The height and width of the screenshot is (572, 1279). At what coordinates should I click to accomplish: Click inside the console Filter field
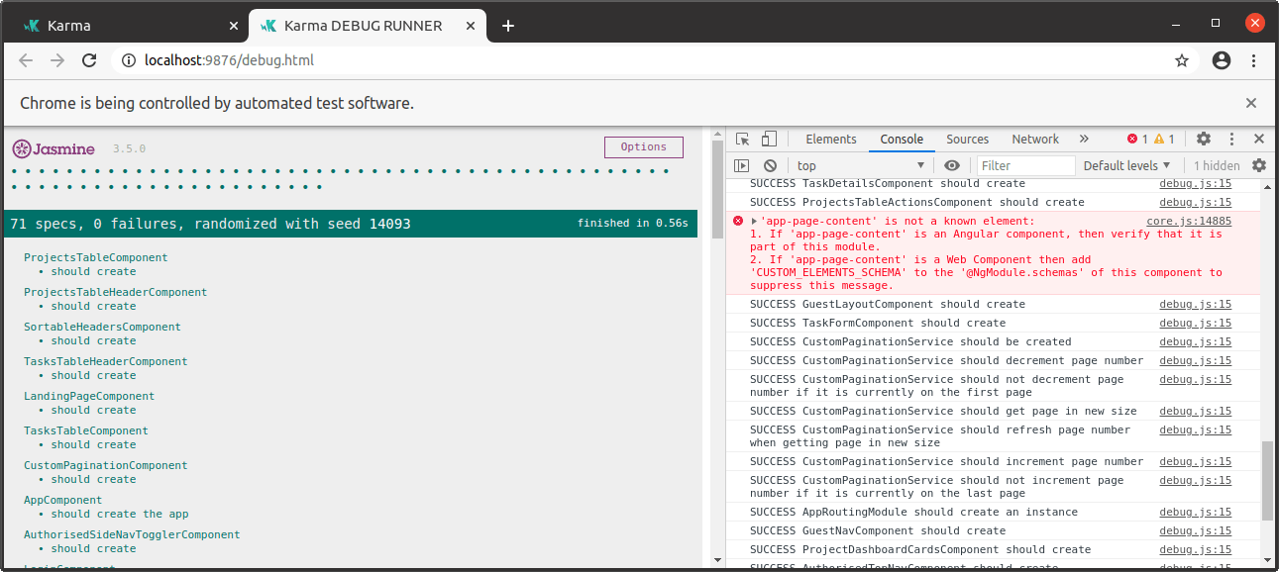coord(1025,165)
